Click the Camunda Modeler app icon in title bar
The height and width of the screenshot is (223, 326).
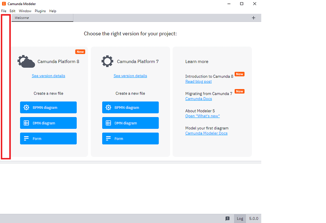(4, 4)
